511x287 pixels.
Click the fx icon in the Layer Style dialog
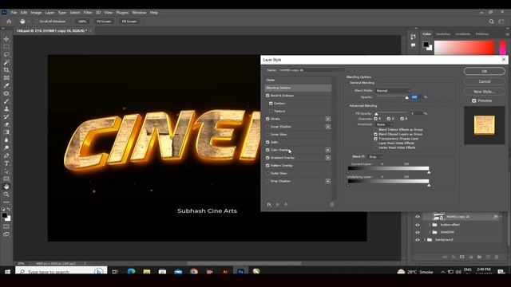tap(269, 204)
